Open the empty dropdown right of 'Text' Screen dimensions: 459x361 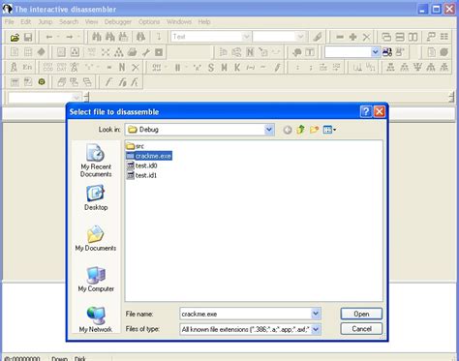(300, 37)
